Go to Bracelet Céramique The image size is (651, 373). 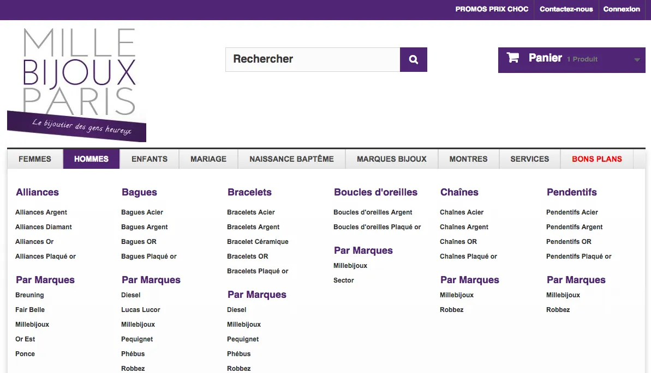pos(258,242)
